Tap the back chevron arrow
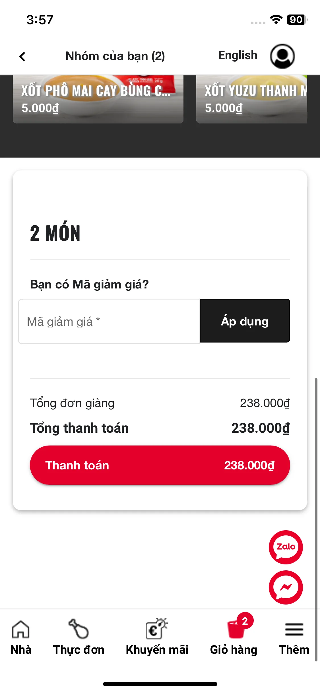This screenshot has width=320, height=693. [22, 56]
